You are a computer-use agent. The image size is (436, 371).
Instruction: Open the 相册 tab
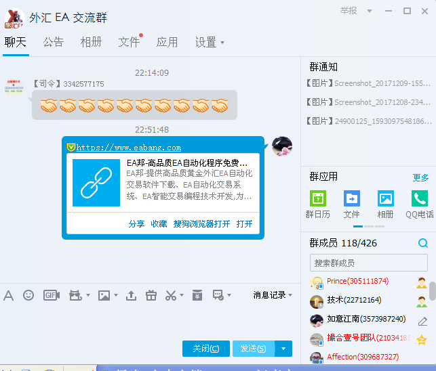92,42
